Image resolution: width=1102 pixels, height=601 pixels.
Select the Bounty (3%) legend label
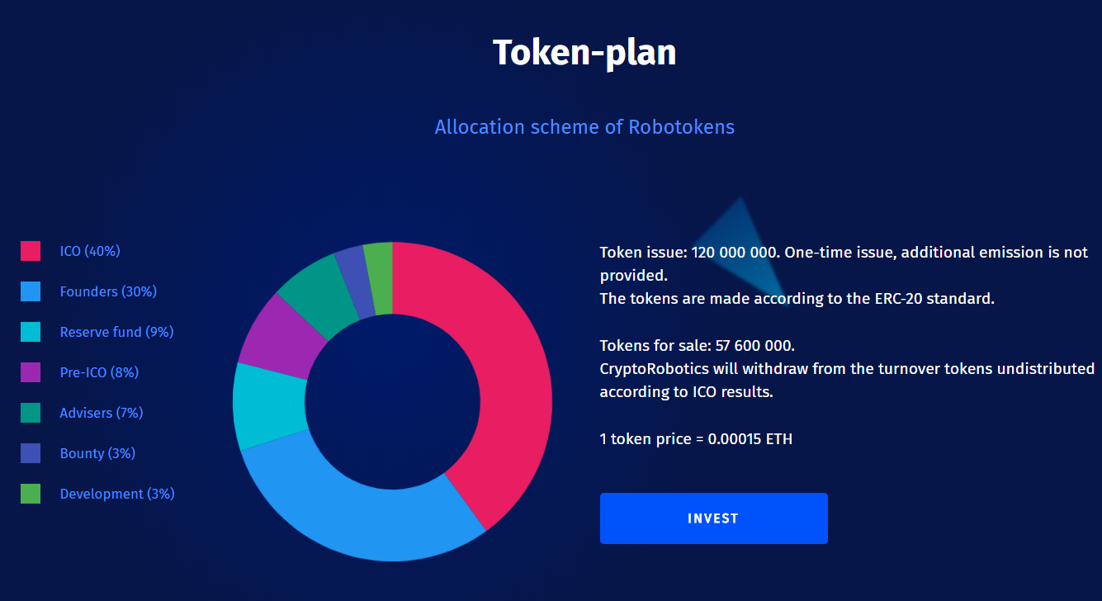pyautogui.click(x=97, y=453)
